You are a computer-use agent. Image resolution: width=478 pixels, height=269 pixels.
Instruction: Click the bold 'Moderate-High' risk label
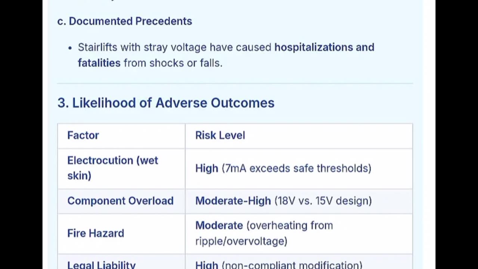[233, 201]
